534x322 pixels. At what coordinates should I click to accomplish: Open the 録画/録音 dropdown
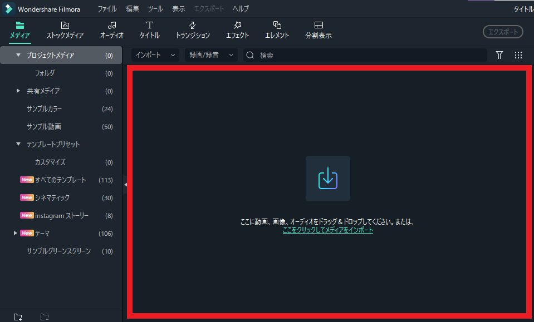click(x=211, y=55)
